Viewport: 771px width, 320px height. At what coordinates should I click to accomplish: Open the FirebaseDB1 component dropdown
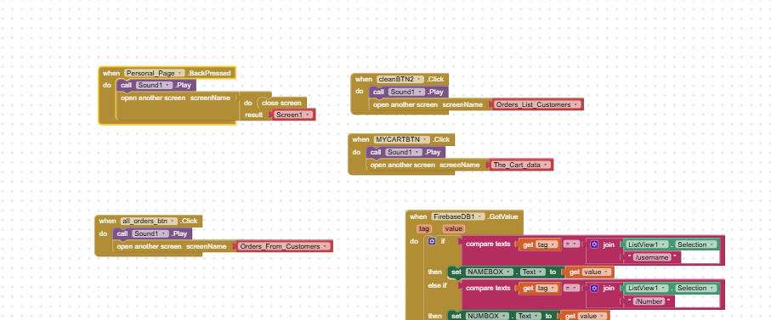458,216
